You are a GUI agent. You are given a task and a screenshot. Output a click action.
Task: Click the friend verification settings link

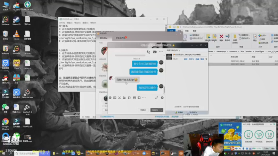[x=162, y=116]
